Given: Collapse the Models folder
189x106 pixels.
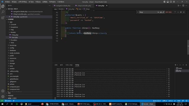Looking at the screenshot, I should [x=9, y=32].
